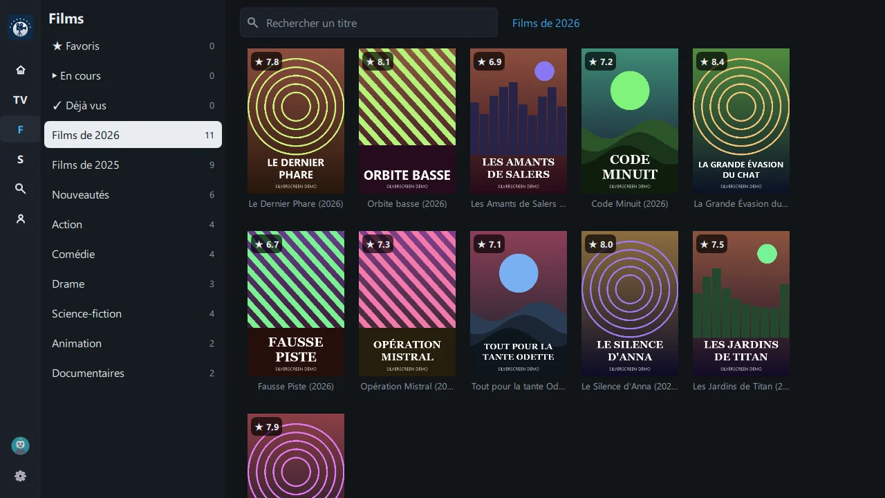Click the app logo at top left

20,28
